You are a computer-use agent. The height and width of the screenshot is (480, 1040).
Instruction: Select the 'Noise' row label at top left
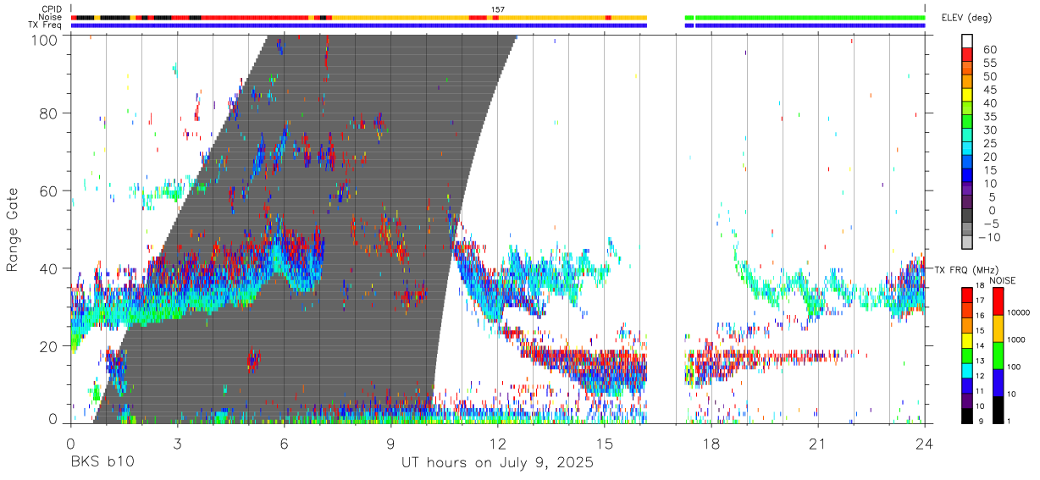click(x=51, y=17)
